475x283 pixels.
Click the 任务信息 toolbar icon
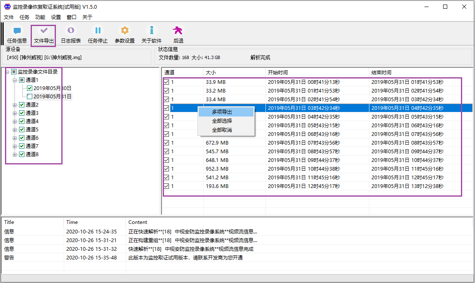pyautogui.click(x=17, y=31)
